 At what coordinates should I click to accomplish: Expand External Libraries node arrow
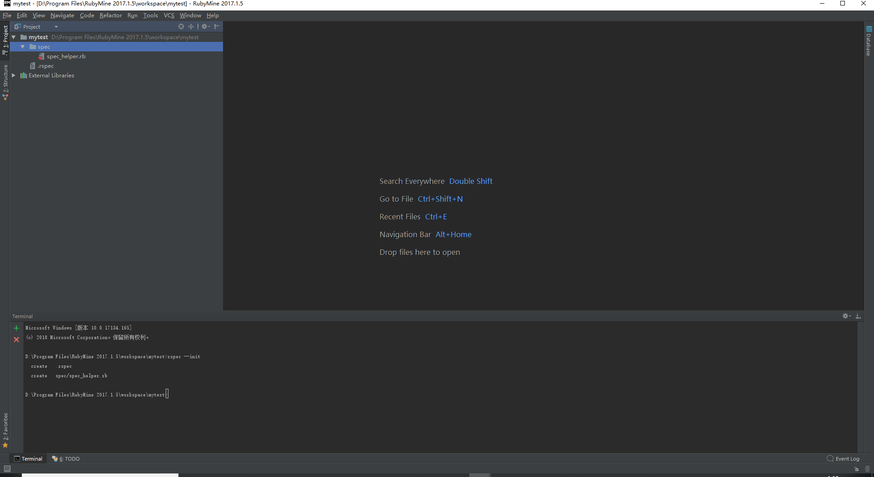(14, 76)
